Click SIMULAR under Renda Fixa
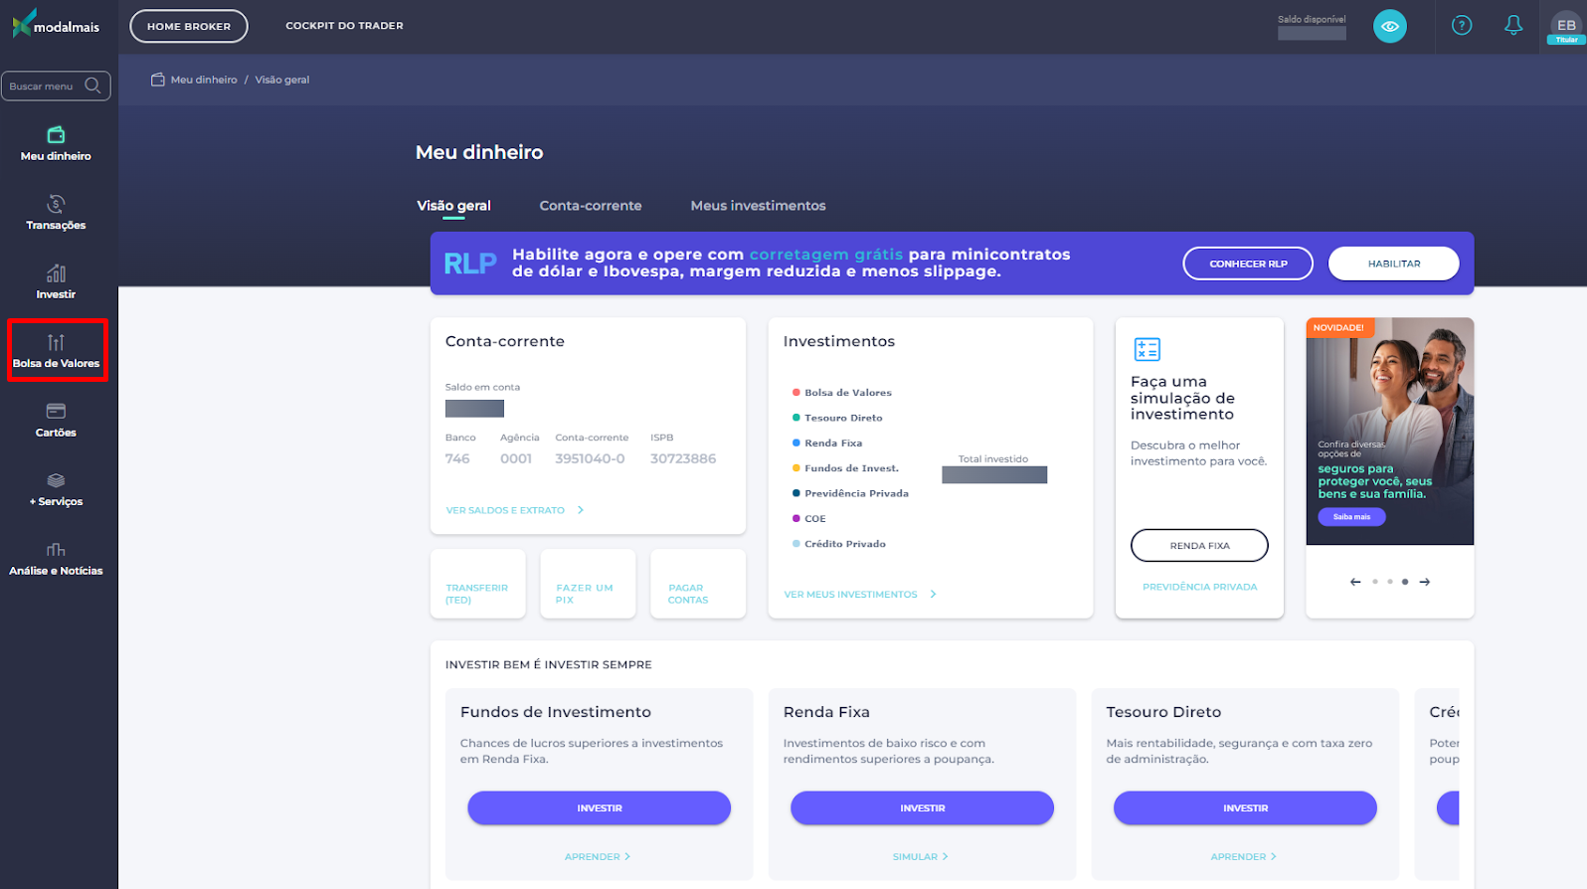 click(x=921, y=856)
